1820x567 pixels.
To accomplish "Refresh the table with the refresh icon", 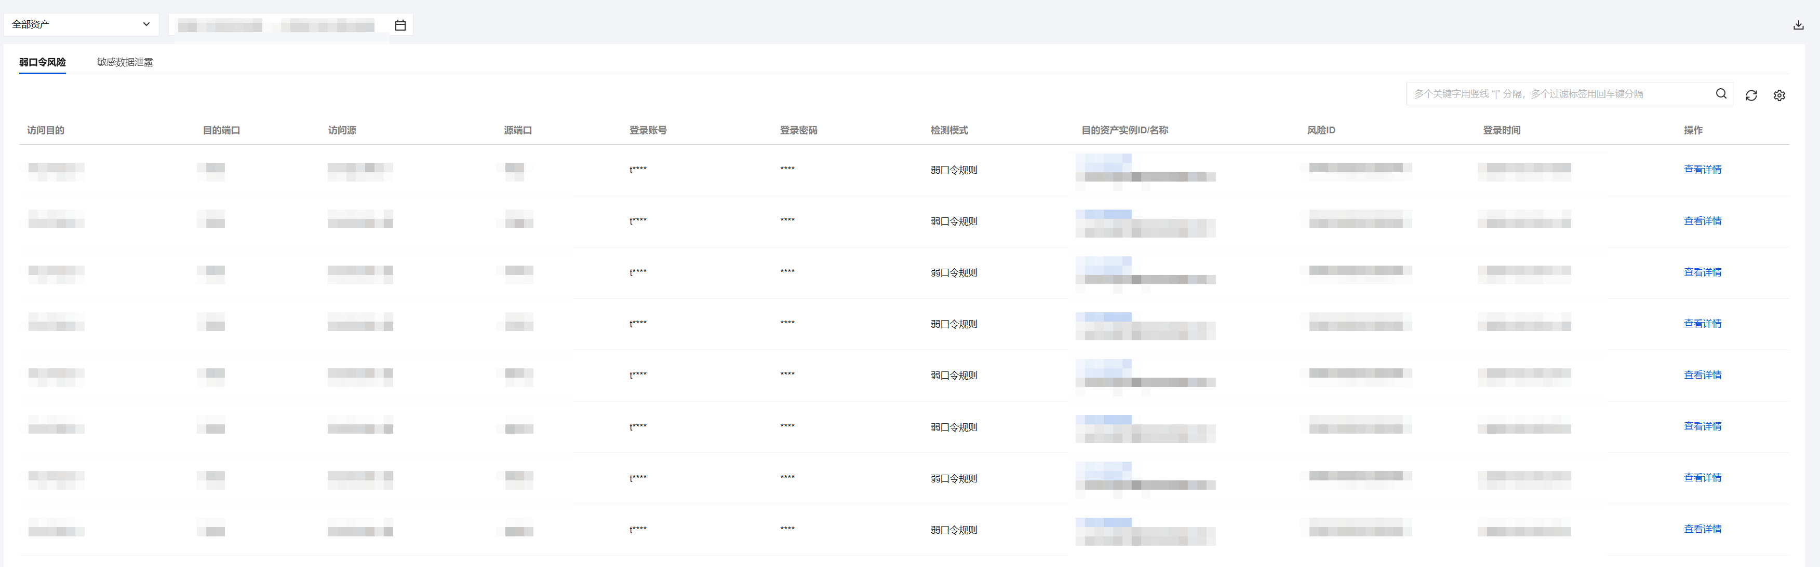I will (1751, 95).
